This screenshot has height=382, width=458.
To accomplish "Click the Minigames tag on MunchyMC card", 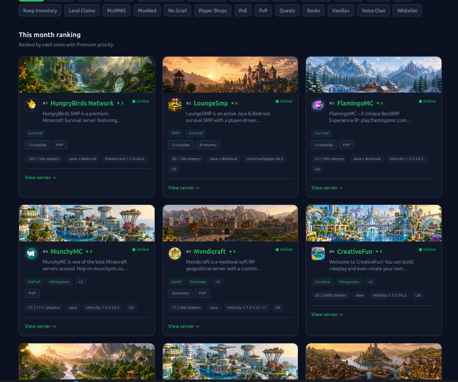I will (59, 282).
